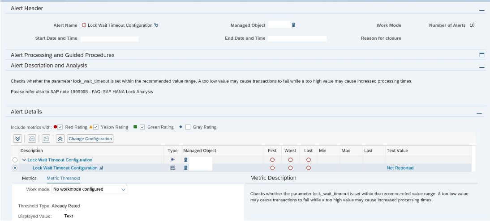Collapse the Alert Details section

(x=479, y=114)
